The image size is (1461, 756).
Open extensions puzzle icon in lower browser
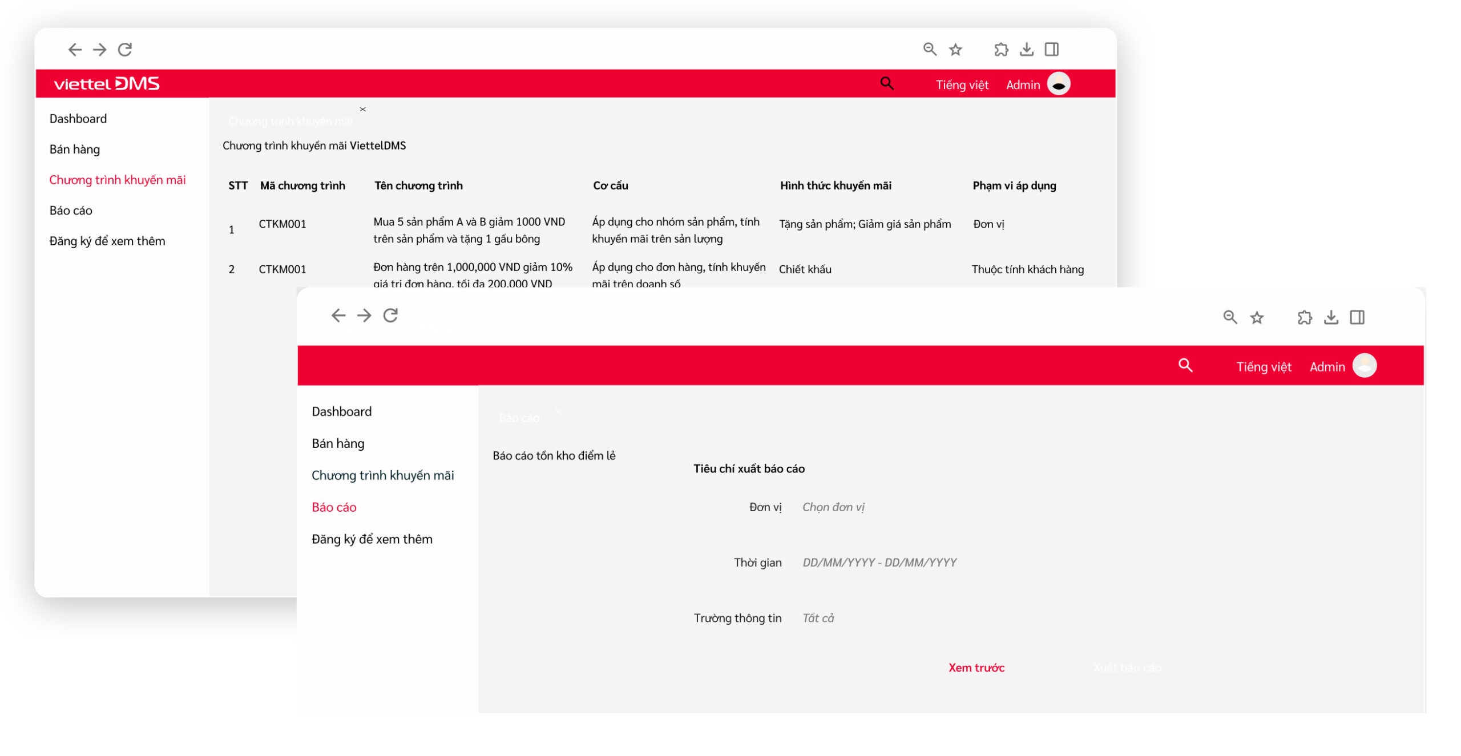tap(1305, 318)
